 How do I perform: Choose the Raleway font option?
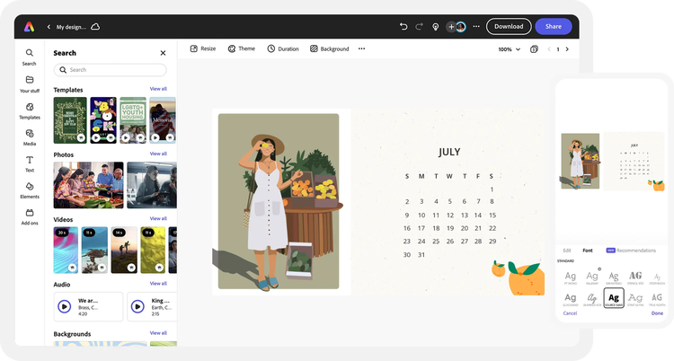[x=592, y=277]
